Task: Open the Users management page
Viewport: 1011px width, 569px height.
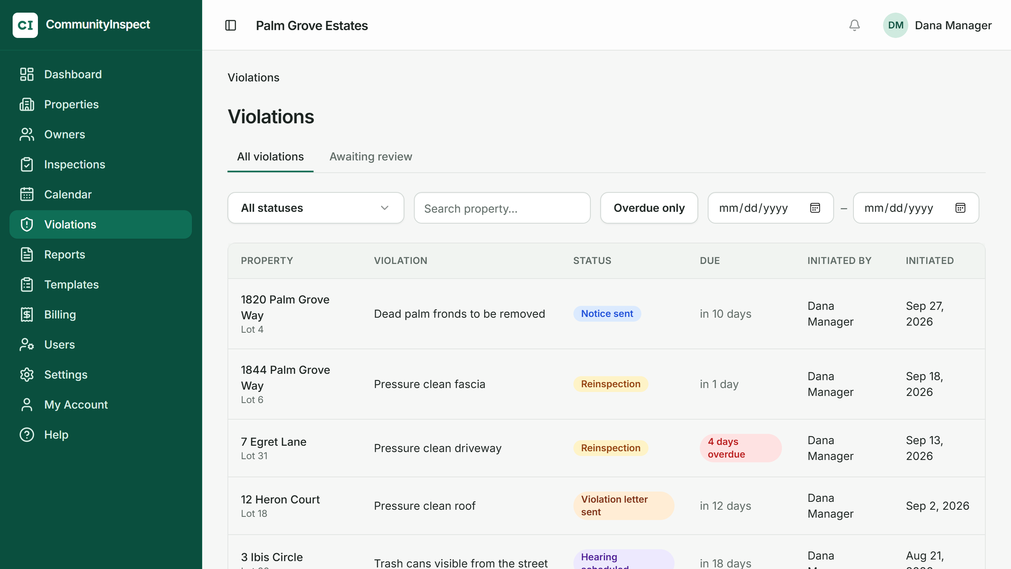Action: coord(101,344)
